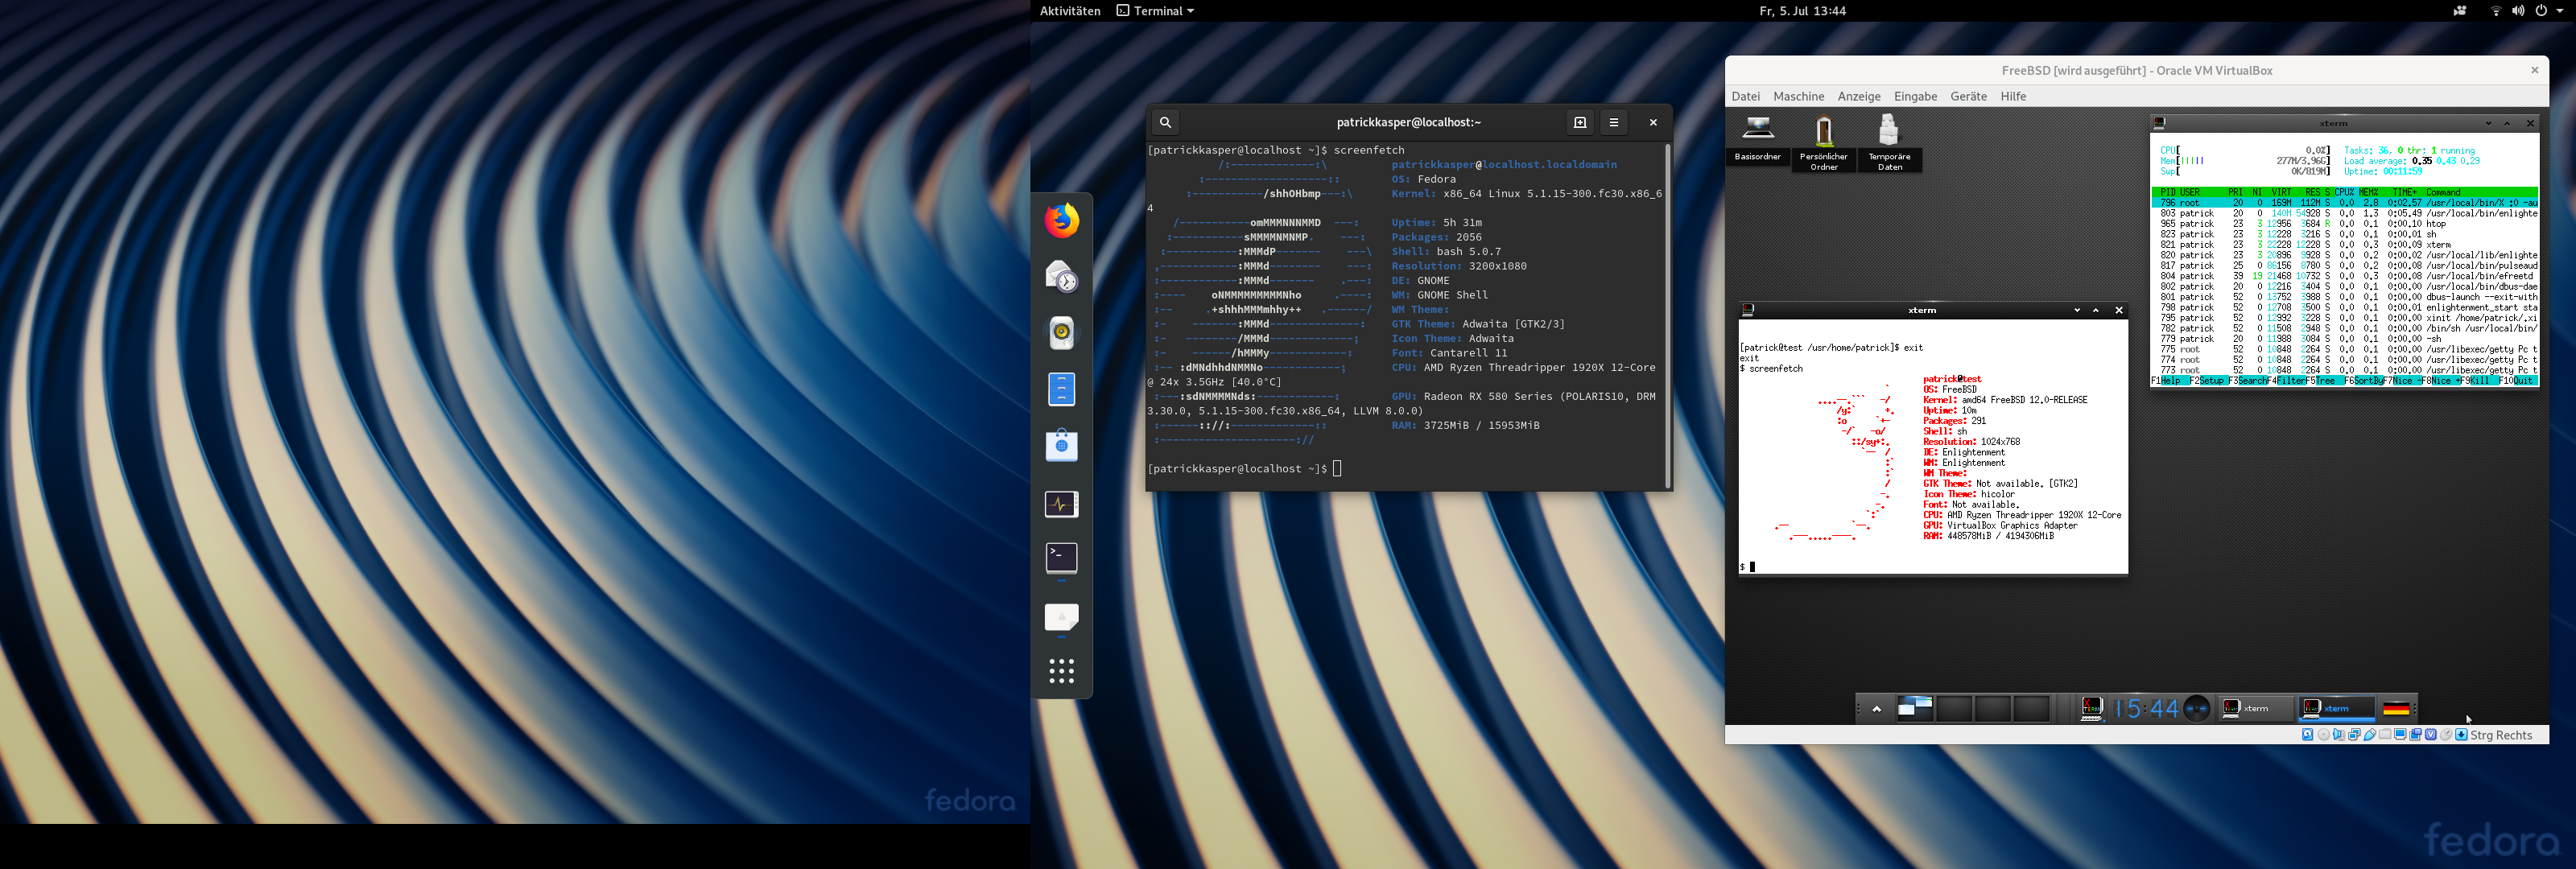2576x869 pixels.
Task: Switch to second empty desktop in pager
Action: 1954,708
